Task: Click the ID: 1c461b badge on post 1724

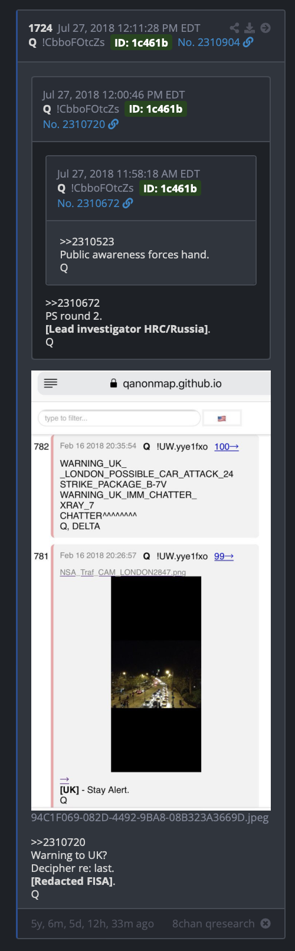Action: pyautogui.click(x=142, y=42)
